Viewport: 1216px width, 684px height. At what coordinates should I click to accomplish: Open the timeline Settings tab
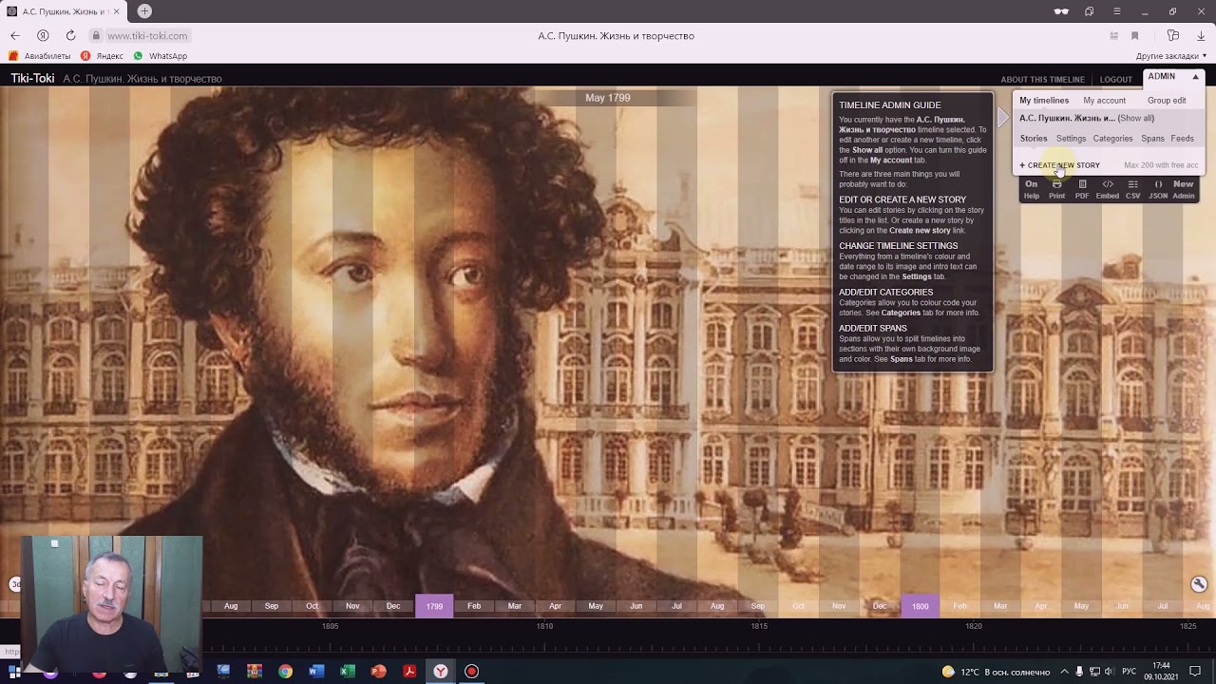point(1071,139)
